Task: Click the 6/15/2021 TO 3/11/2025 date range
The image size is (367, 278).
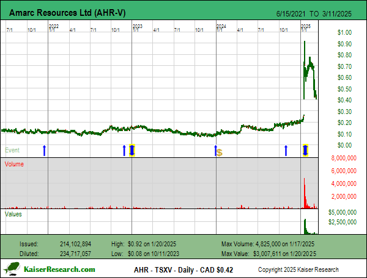Action: pyautogui.click(x=314, y=14)
